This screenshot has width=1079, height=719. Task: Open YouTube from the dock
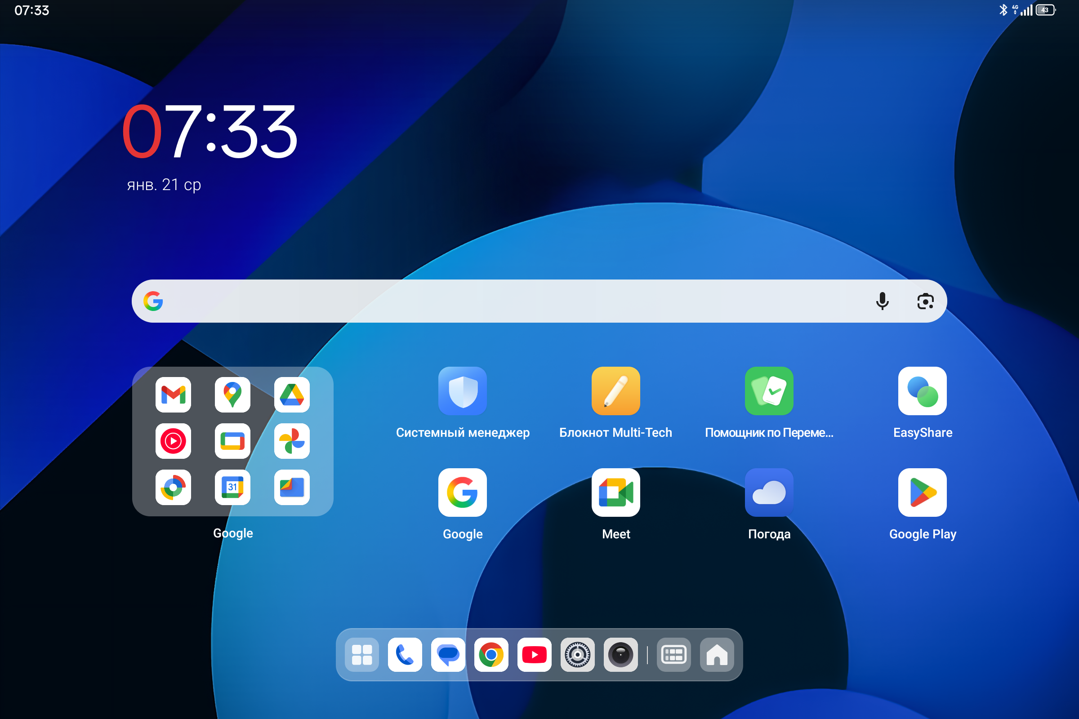[x=535, y=655]
